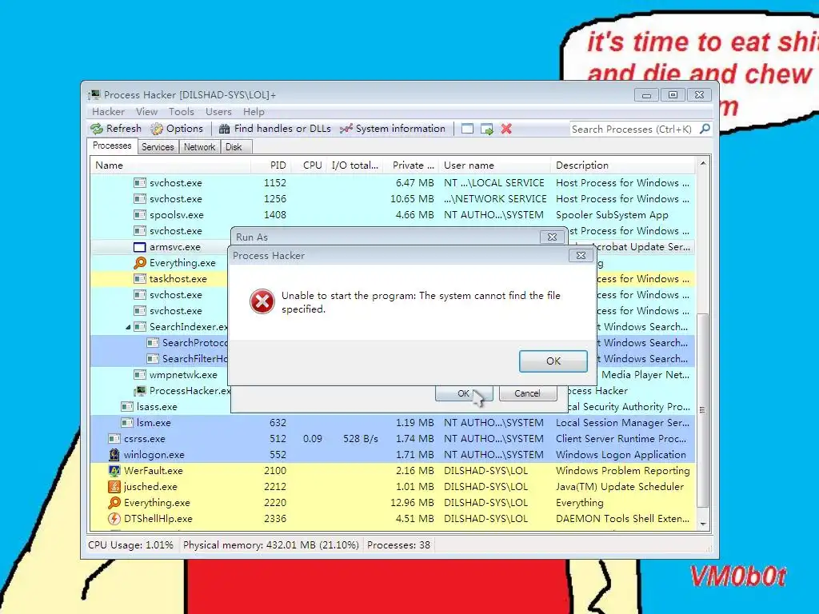
Task: Open the Hacker menu
Action: click(108, 112)
